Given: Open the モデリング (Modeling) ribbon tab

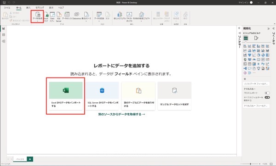Looking at the screenshot, I should (40, 8).
